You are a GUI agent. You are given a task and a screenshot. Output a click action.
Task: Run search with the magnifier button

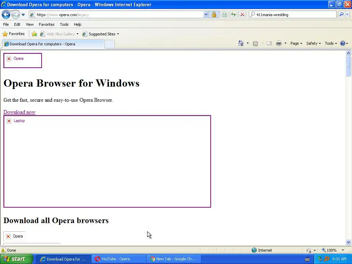tap(341, 14)
